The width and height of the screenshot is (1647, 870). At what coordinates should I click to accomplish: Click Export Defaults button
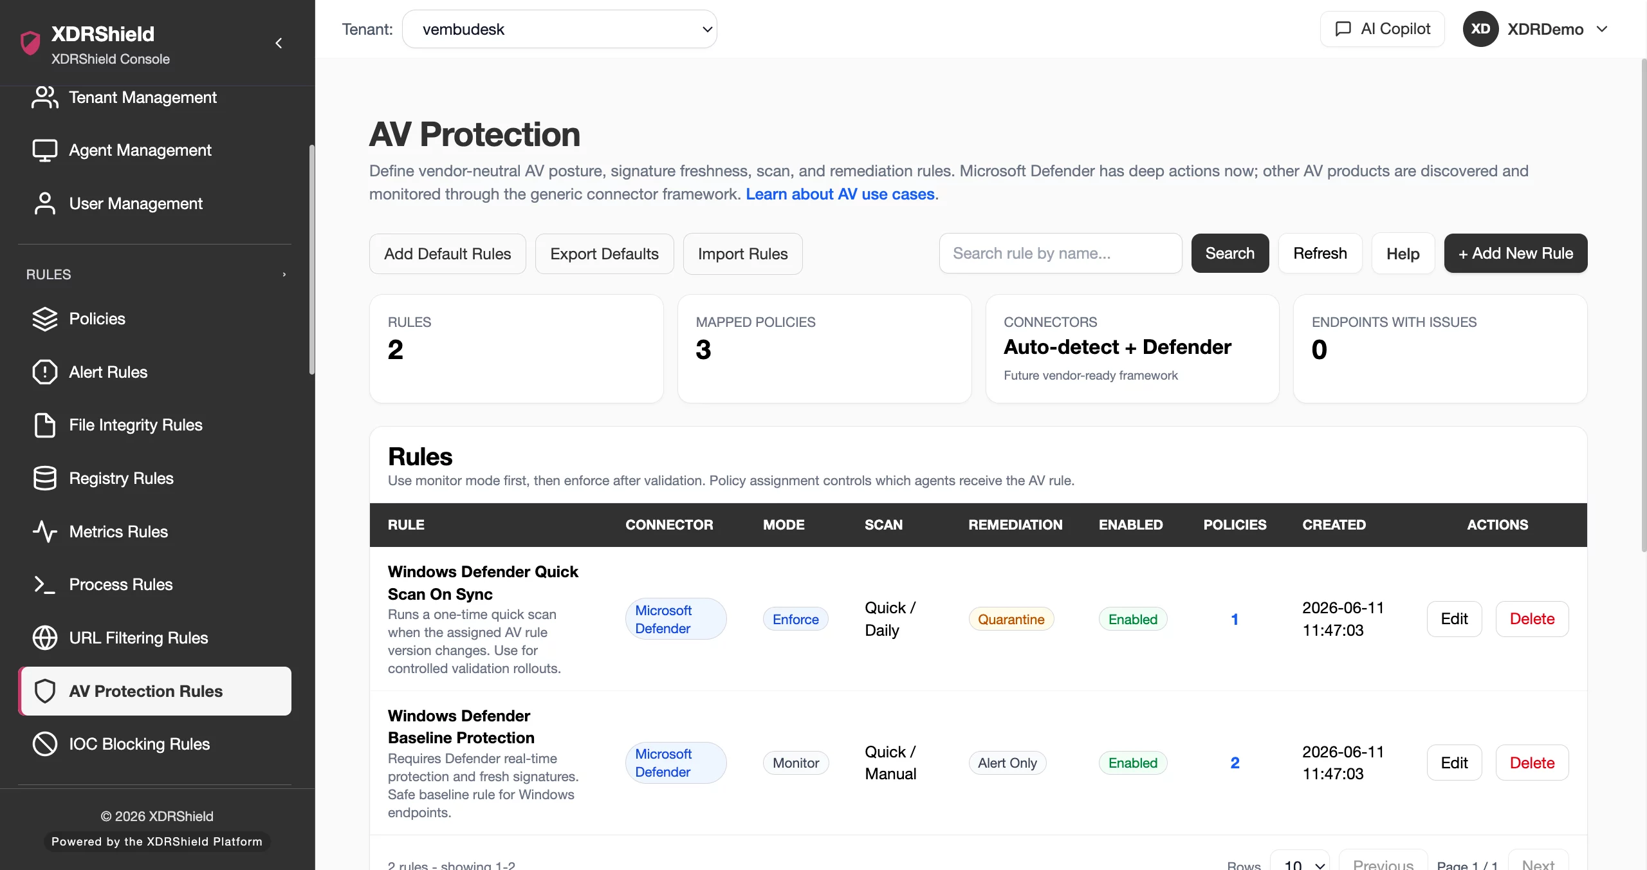604,254
